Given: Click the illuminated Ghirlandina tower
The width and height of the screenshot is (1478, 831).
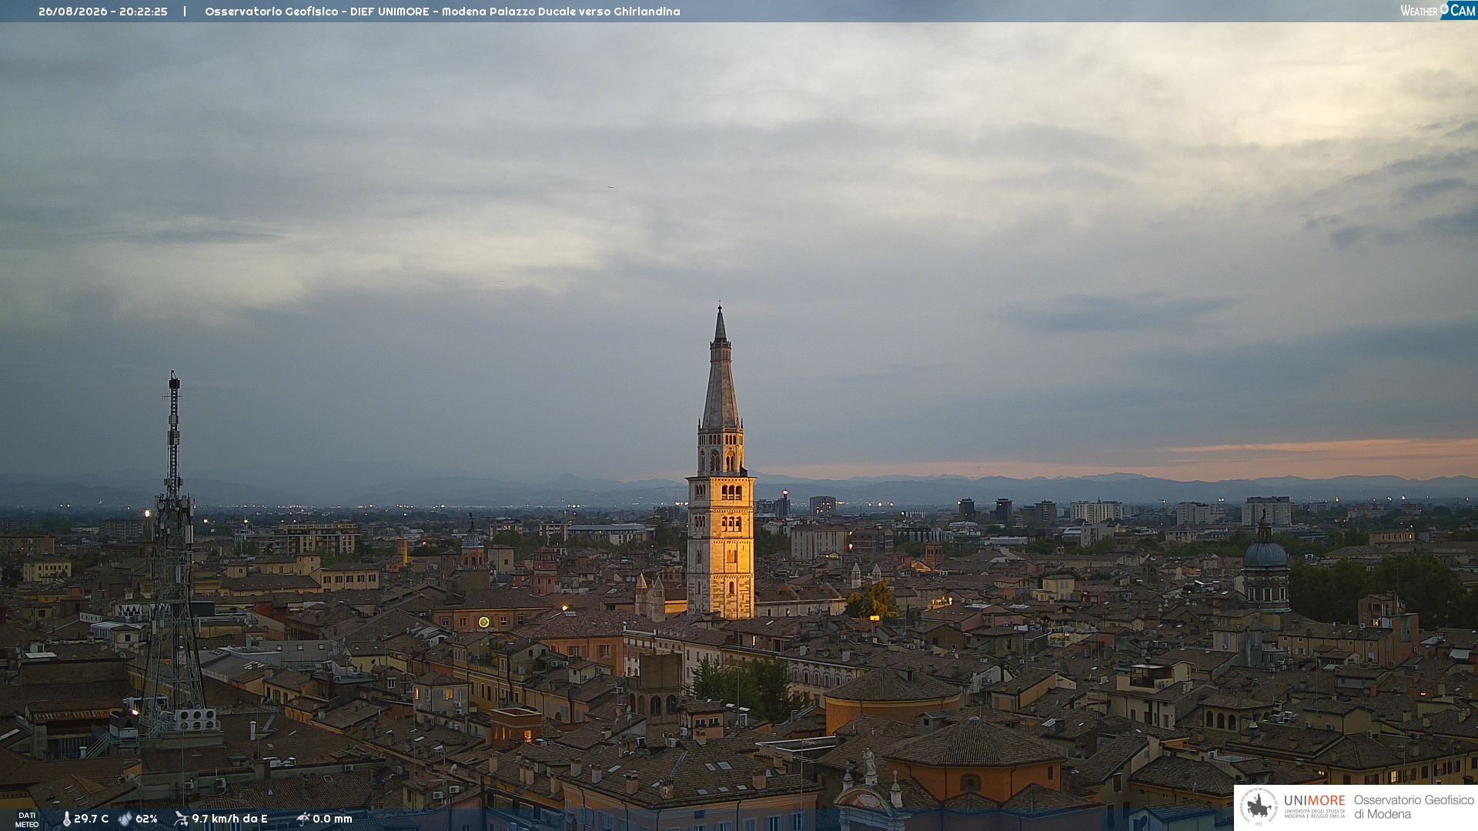Looking at the screenshot, I should click(x=721, y=462).
